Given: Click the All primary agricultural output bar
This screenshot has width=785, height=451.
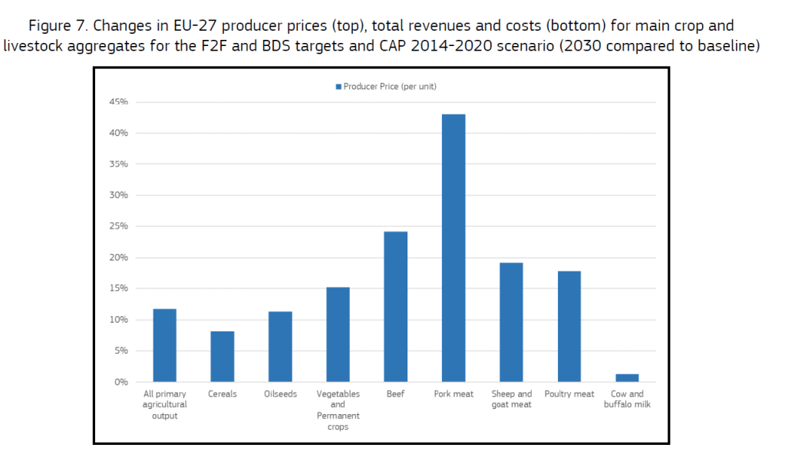Looking at the screenshot, I should tap(165, 345).
